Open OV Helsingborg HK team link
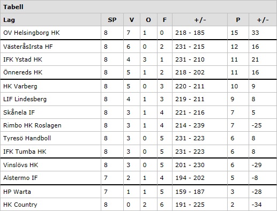Screen dimensions: 277x211 (32, 33)
